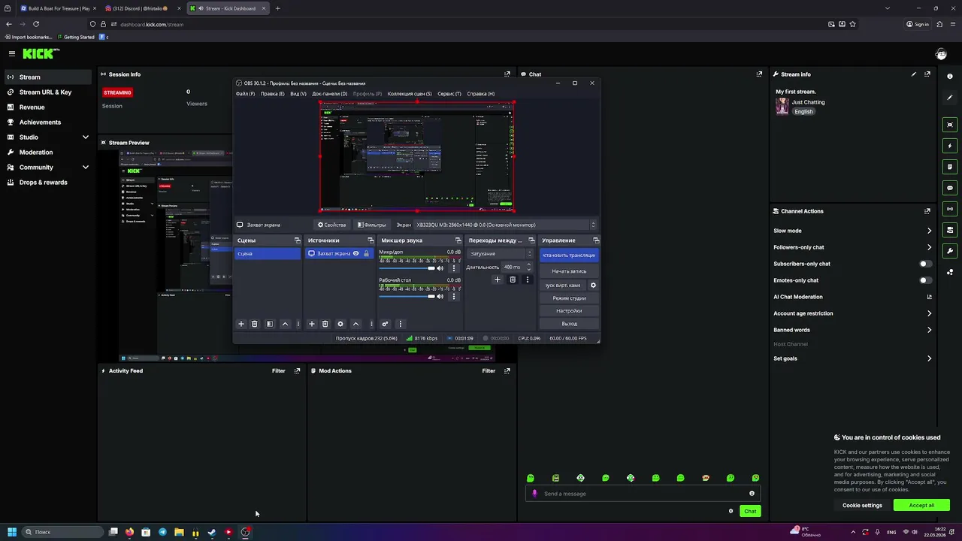The width and height of the screenshot is (962, 541).
Task: Toggle visibility eye of Захват экрана source
Action: (356, 253)
